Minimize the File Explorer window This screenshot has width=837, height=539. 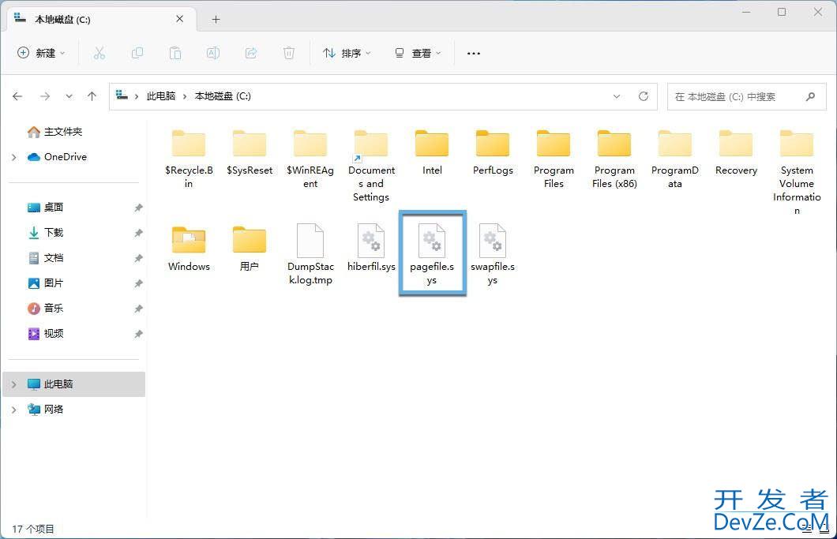click(746, 12)
